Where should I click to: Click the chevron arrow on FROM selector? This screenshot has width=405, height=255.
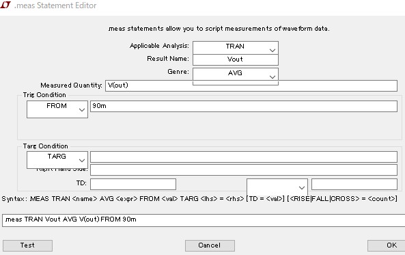pyautogui.click(x=82, y=110)
